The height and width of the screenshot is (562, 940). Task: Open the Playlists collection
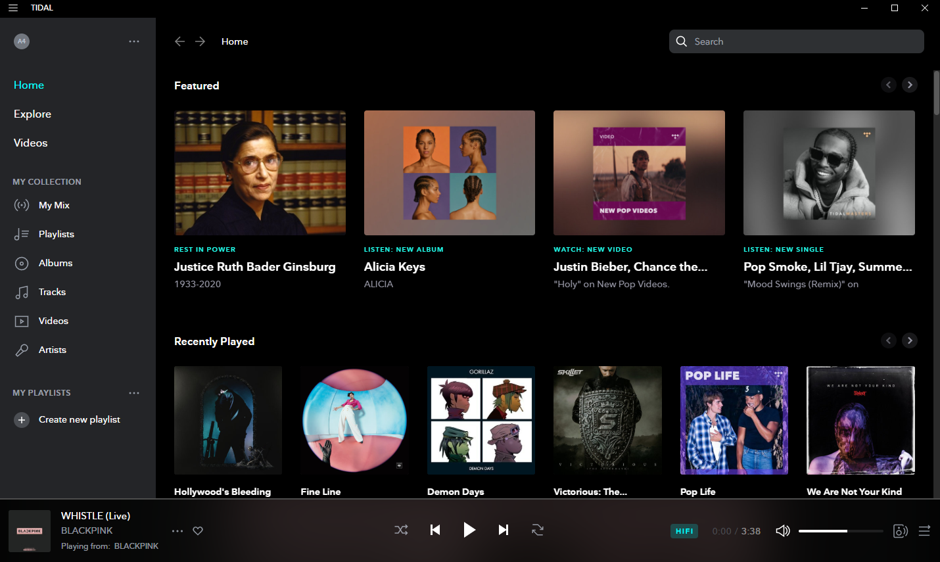pyautogui.click(x=57, y=234)
